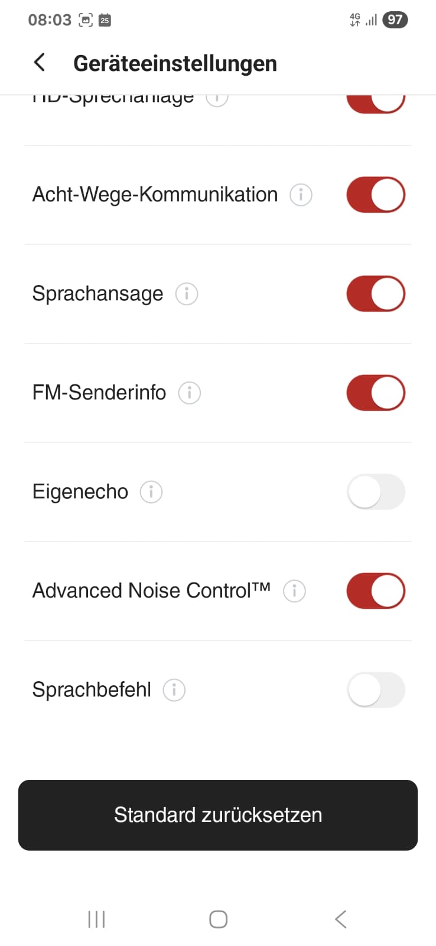Show info about Sprachansage
The width and height of the screenshot is (436, 946).
click(186, 294)
